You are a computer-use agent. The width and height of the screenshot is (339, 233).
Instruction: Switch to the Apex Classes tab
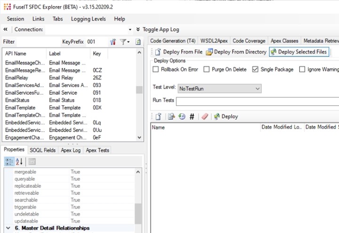tap(284, 41)
